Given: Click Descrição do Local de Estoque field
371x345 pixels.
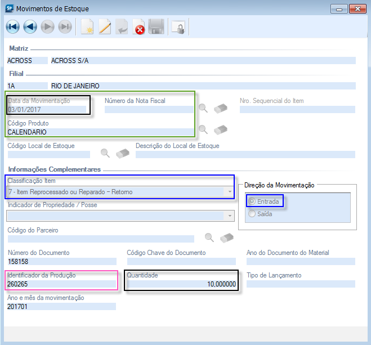Looking at the screenshot, I should point(245,154).
